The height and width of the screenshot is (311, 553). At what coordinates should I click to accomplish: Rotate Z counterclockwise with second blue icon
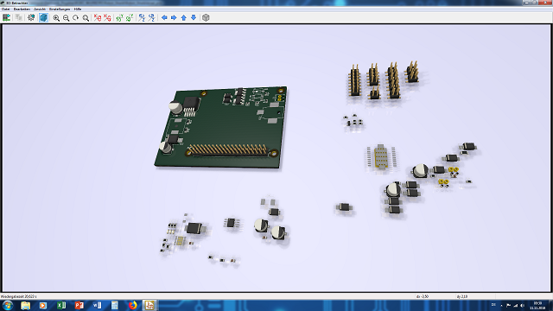pos(152,17)
